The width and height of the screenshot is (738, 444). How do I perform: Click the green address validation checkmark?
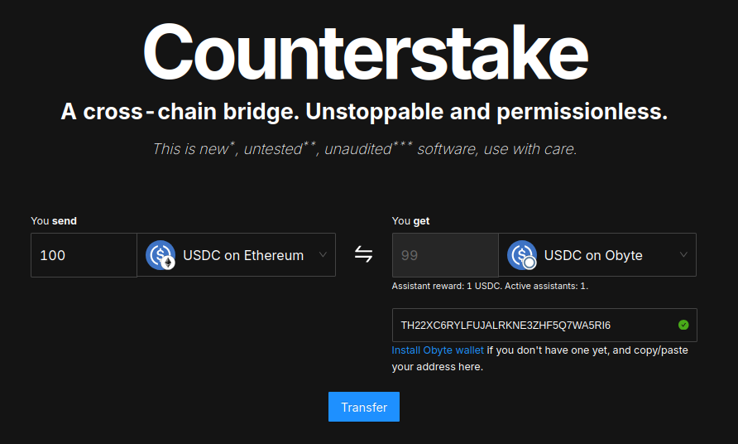click(683, 325)
